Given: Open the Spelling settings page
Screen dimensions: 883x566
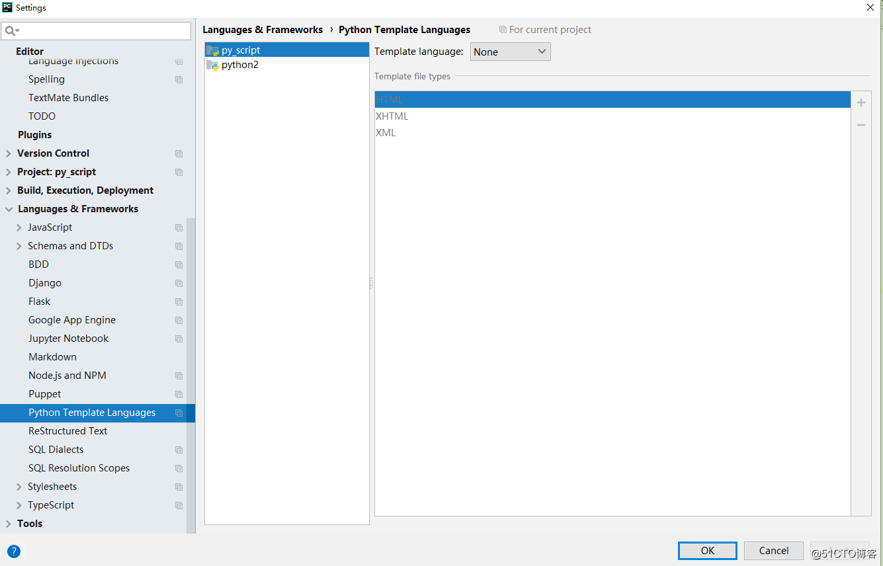Looking at the screenshot, I should 46,79.
